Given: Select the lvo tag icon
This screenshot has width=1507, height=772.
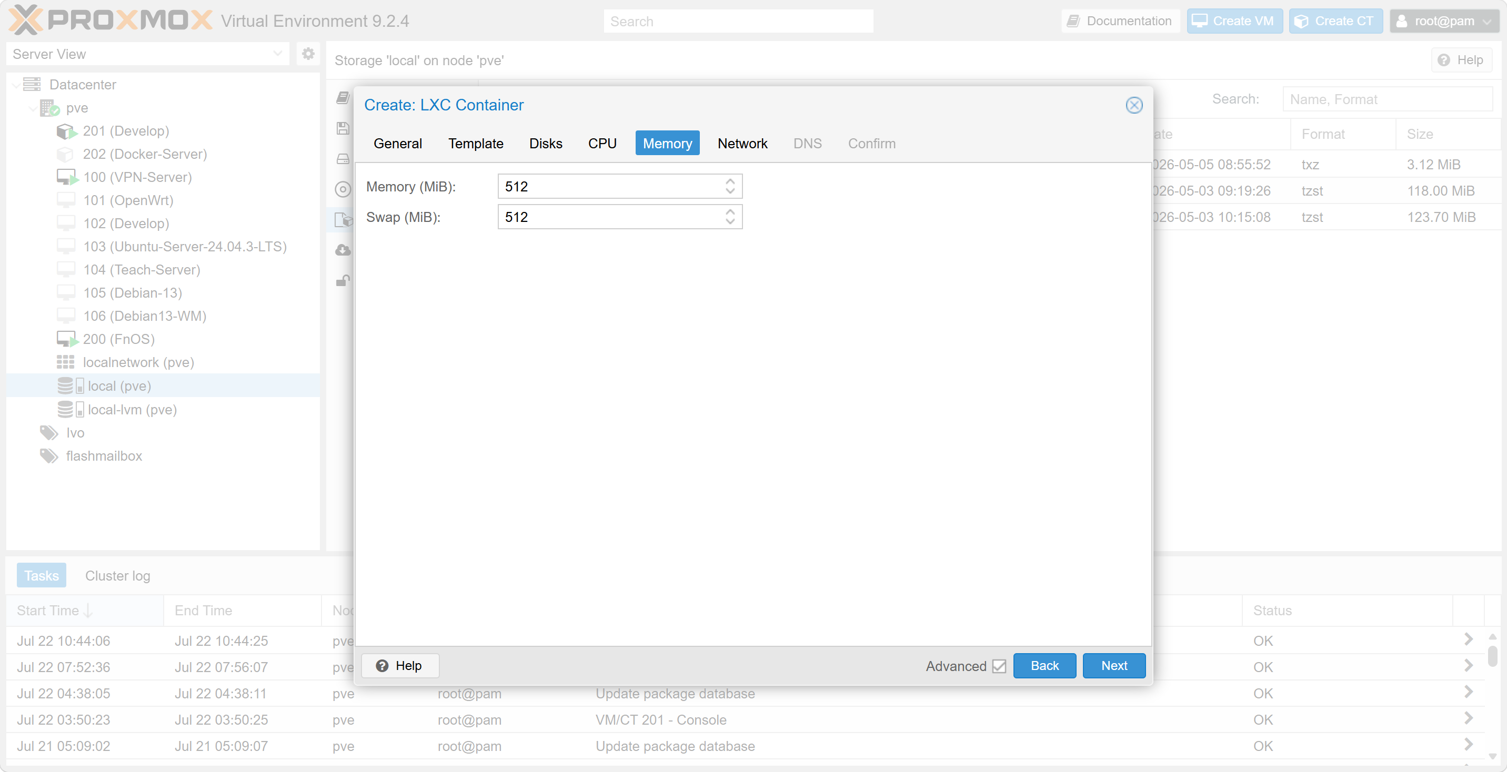Looking at the screenshot, I should (x=49, y=433).
